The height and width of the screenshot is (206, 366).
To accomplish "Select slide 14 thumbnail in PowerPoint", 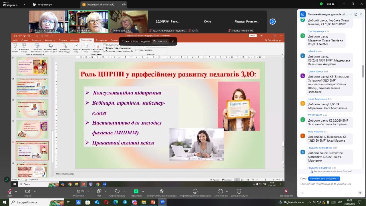I will (x=32, y=67).
